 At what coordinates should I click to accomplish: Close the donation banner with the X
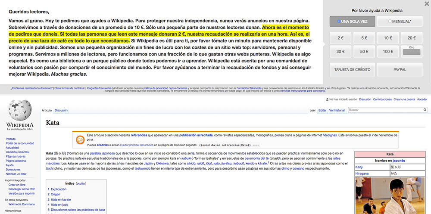click(427, 3)
